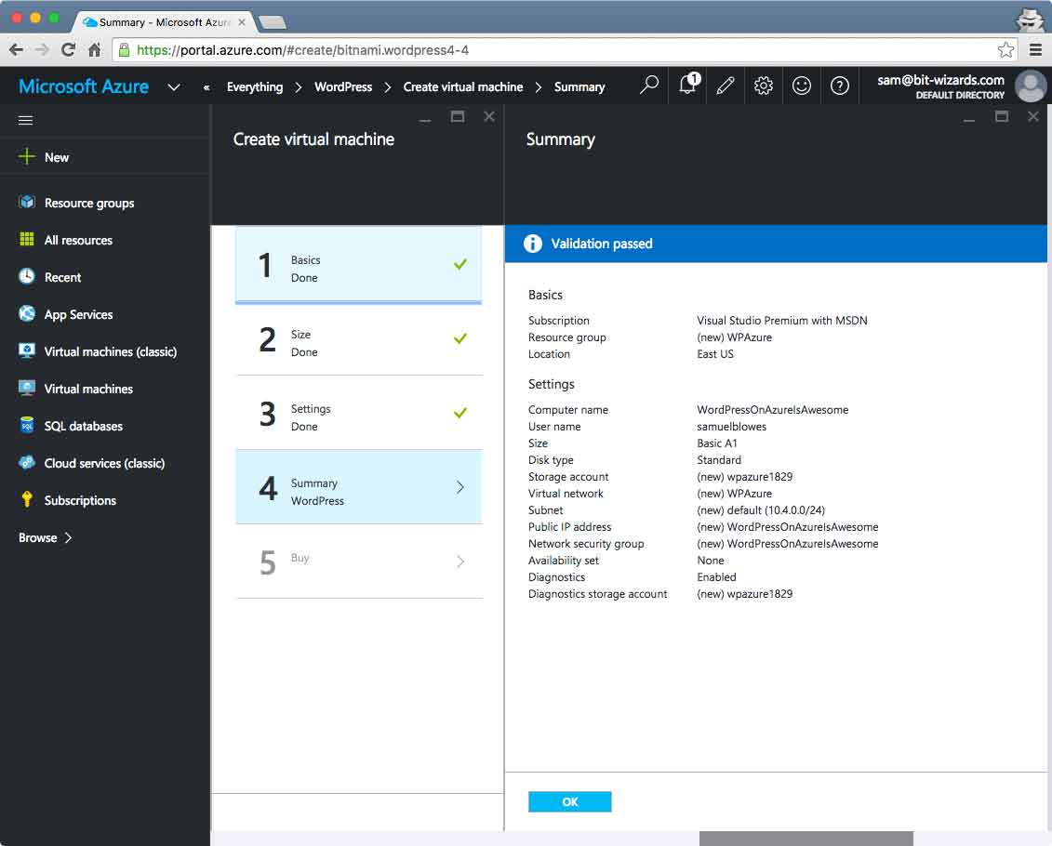Screen dimensions: 1052x846
Task: Click Summary breadcrumb
Action: tap(579, 87)
